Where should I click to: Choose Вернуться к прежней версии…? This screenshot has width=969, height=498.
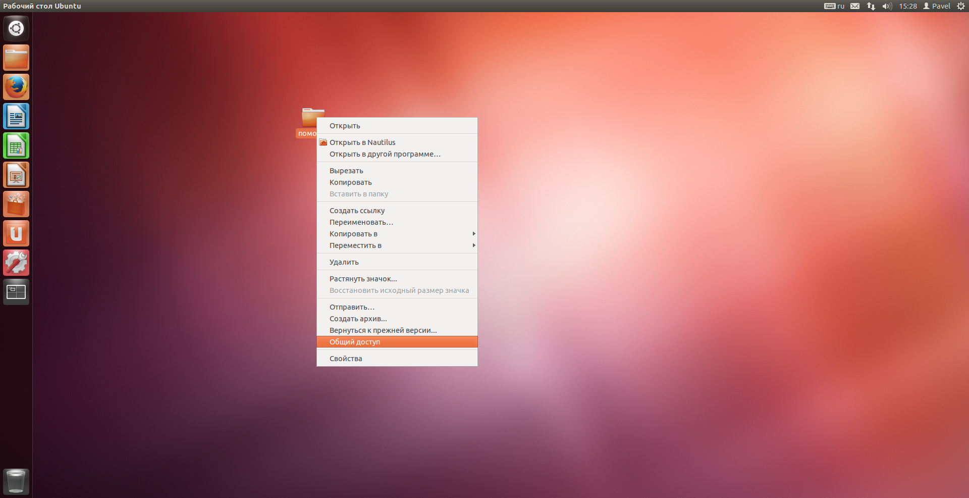(x=397, y=330)
